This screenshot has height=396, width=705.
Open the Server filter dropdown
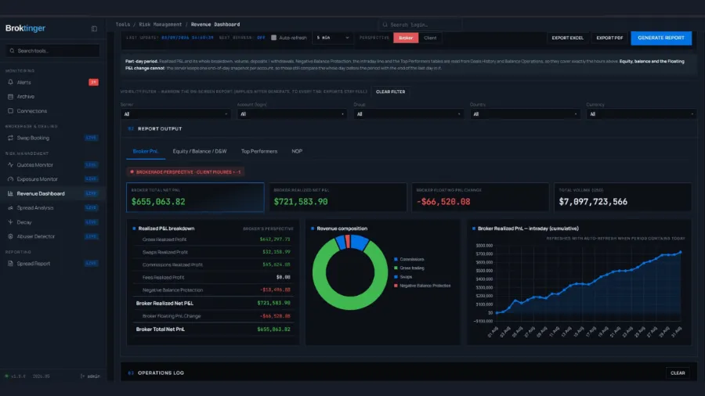(x=175, y=114)
